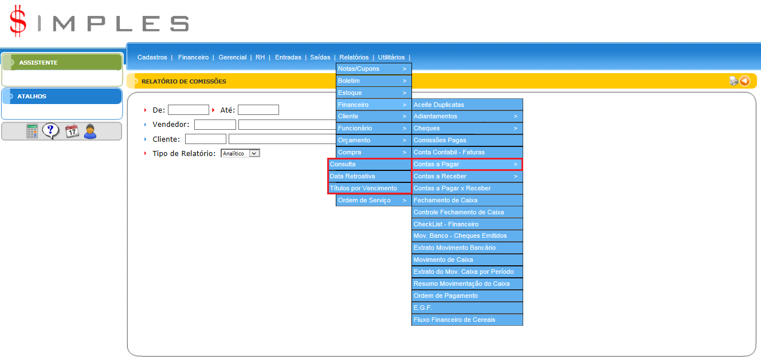Screen dimensions: 761x359
Task: Click the Assistente panel header
Action: pos(62,62)
